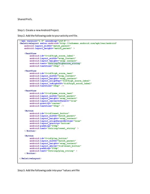This screenshot has width=150, height=194.
Task: Click the layout_alignTop attribute line
Action: click(60, 81)
